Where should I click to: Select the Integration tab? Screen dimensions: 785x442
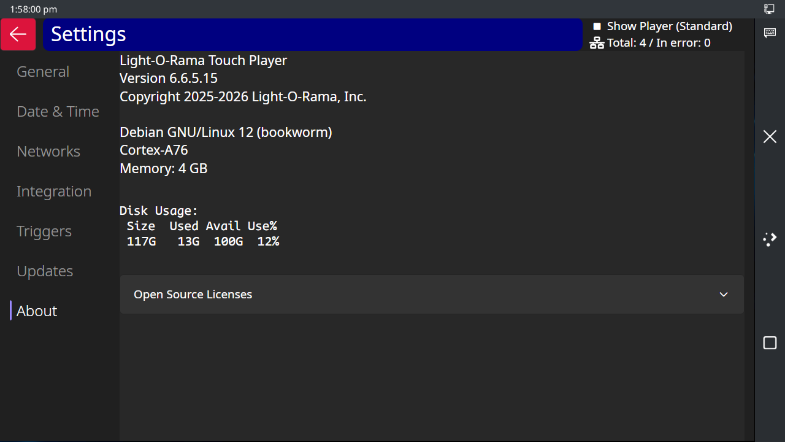[54, 192]
